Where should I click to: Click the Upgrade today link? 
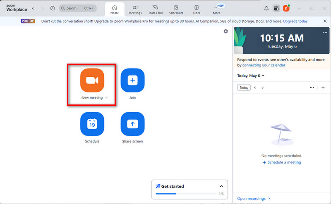pos(296,21)
